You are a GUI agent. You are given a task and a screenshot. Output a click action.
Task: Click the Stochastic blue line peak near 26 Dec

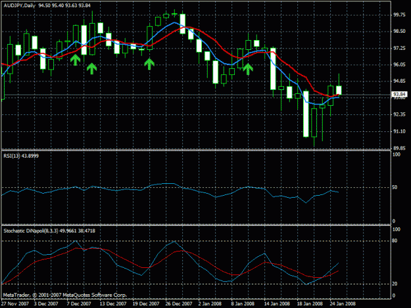click(174, 242)
